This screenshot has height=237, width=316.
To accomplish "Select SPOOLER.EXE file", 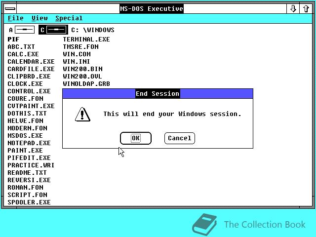I will 29,202.
